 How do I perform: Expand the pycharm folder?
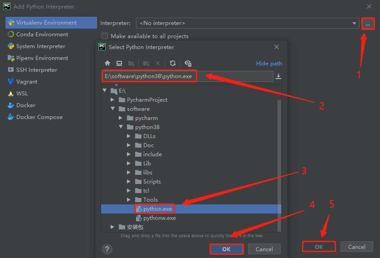point(121,118)
